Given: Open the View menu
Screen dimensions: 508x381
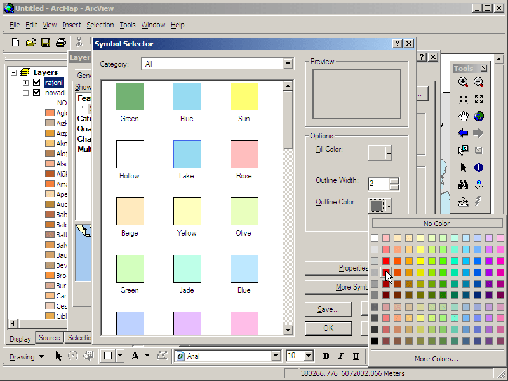Looking at the screenshot, I should click(x=50, y=25).
